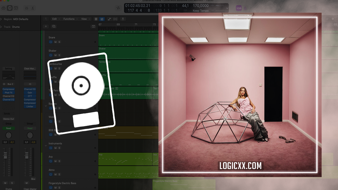
Task: Open the View menu in tracks area
Action: [85, 19]
